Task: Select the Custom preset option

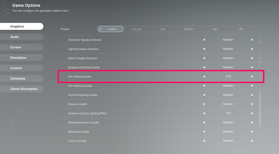Action: point(110,29)
